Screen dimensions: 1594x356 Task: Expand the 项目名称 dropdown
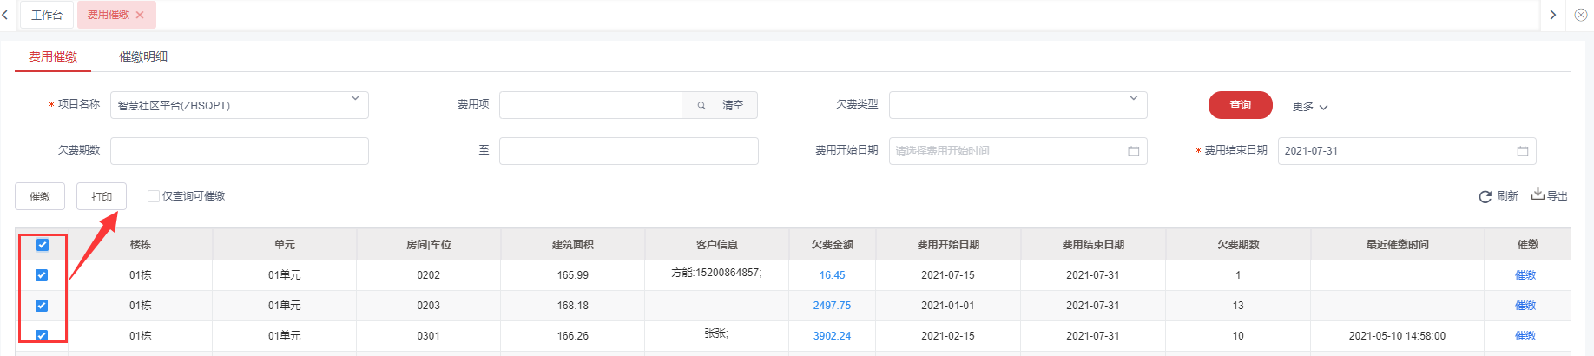pyautogui.click(x=355, y=99)
